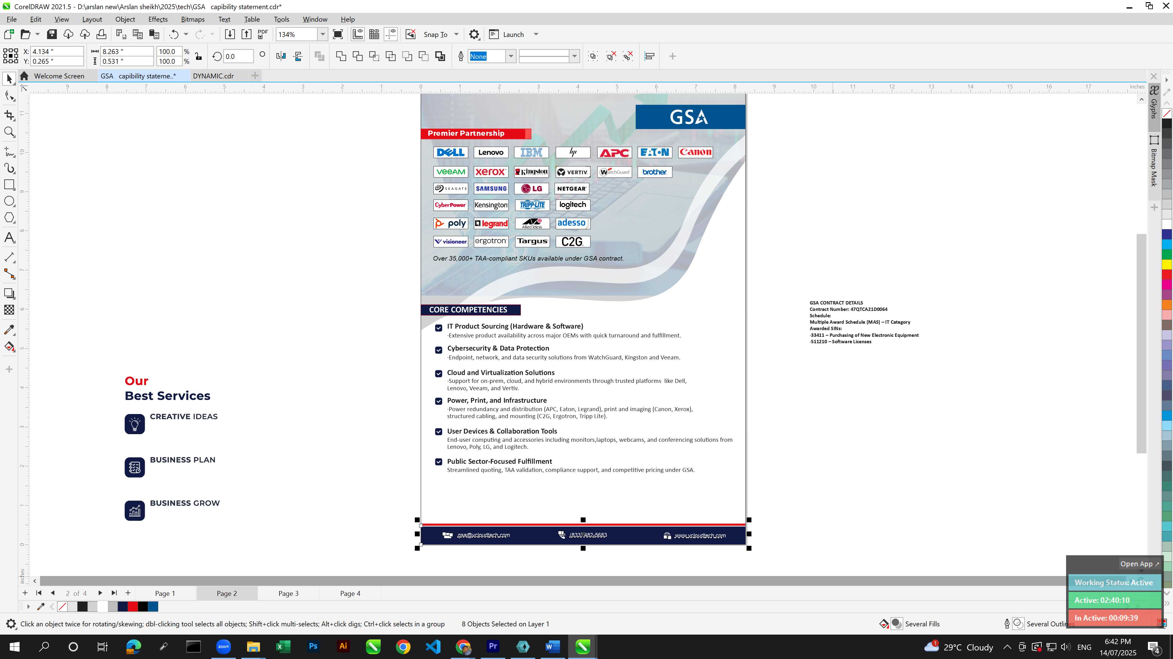Select the Ellipse tool
Viewport: 1173px width, 659px height.
[x=9, y=201]
